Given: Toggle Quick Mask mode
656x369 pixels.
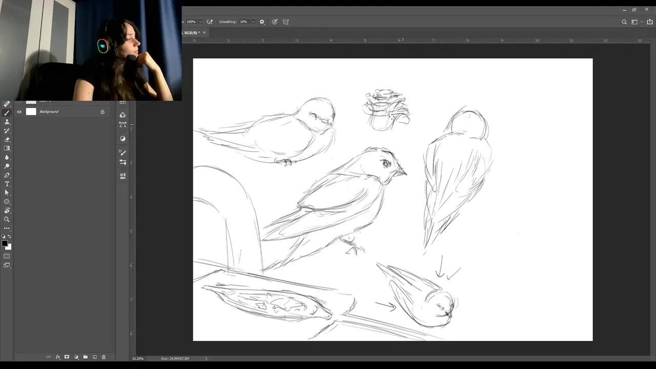Looking at the screenshot, I should pos(7,256).
